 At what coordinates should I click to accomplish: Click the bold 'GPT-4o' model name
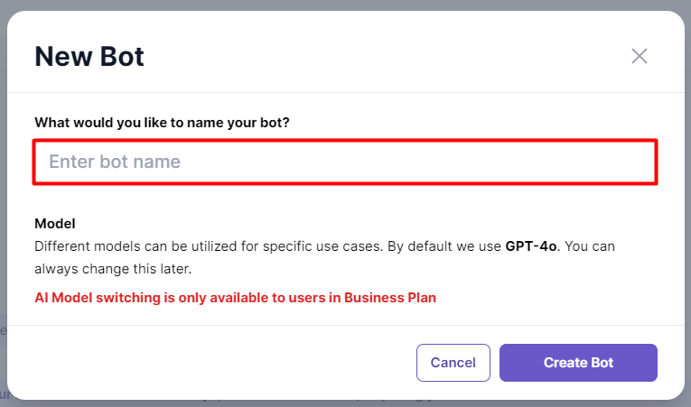pos(531,246)
